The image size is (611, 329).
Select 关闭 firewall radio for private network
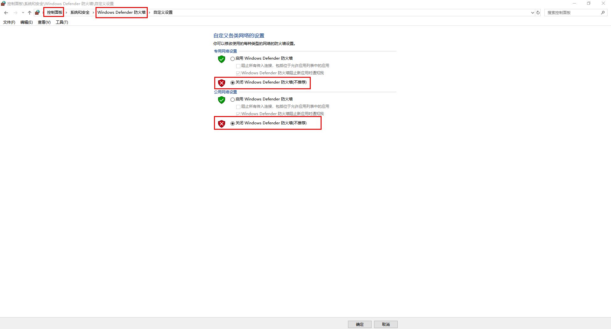[232, 83]
